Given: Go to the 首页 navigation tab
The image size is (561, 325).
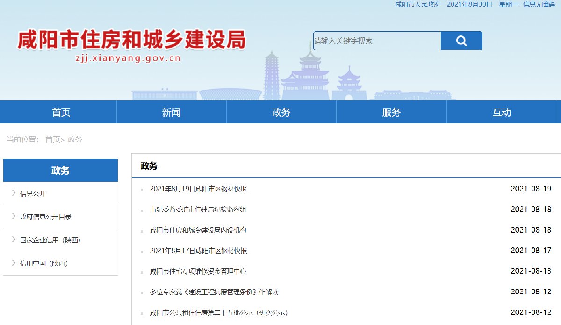Looking at the screenshot, I should point(61,113).
